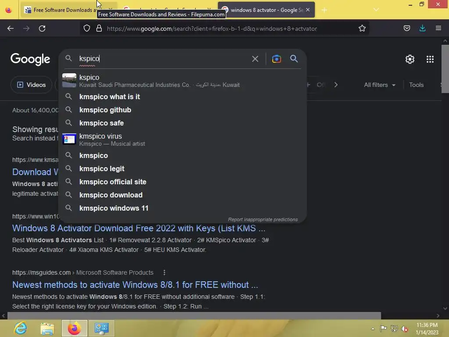Focus the Google search input field
The image size is (449, 337).
coord(163,59)
